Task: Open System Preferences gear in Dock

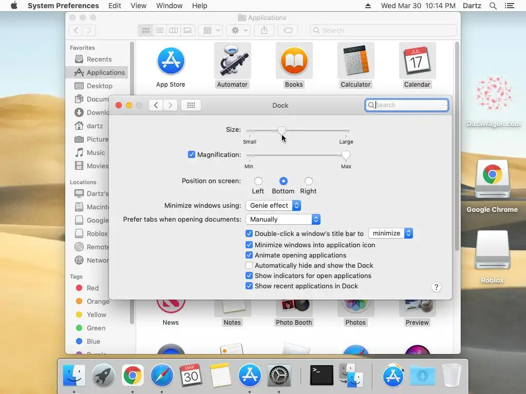Action: coord(279,375)
